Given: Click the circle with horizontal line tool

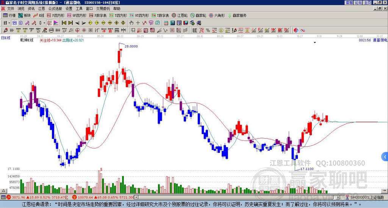Looking at the screenshot, I should tap(51, 30).
